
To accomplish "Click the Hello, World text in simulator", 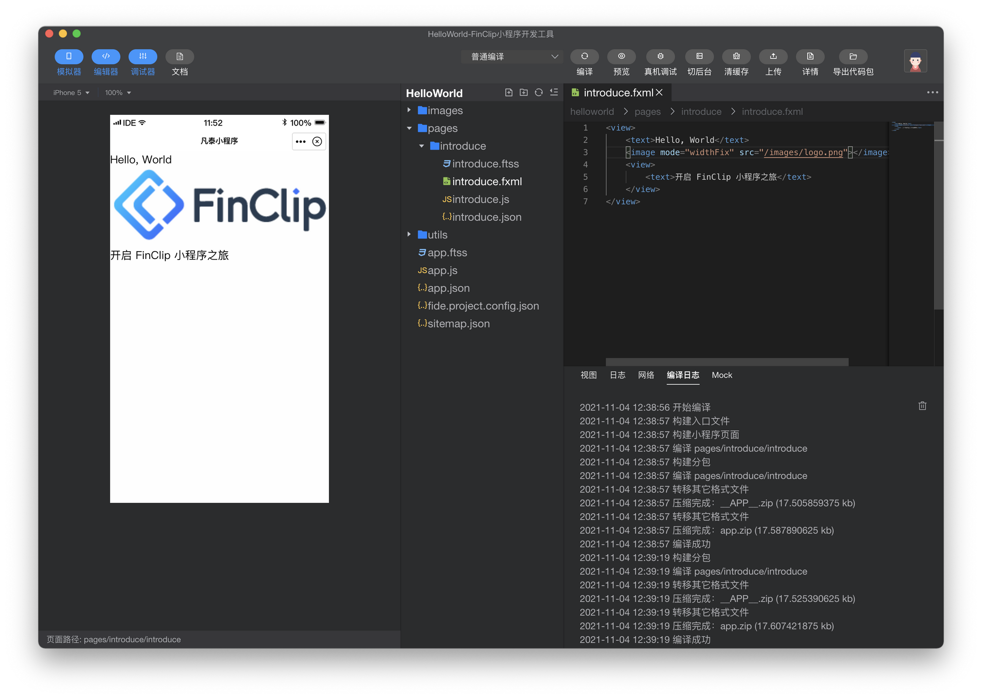I will click(x=141, y=160).
